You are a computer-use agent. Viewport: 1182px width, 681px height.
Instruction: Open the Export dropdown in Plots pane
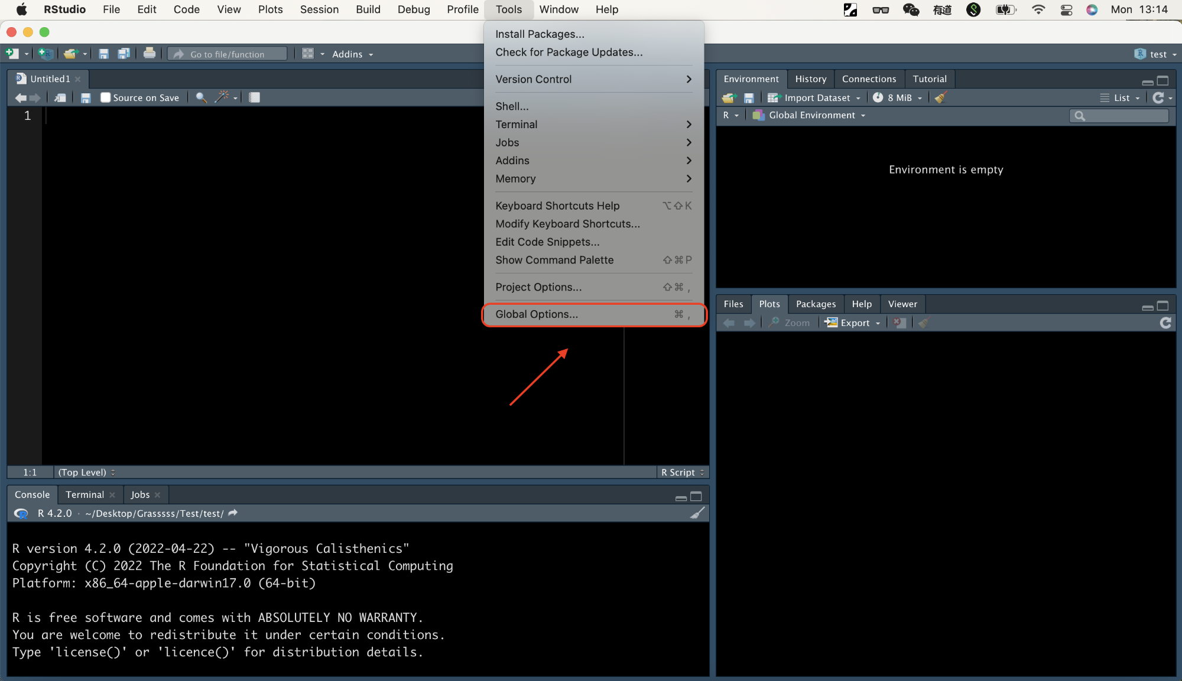point(853,322)
